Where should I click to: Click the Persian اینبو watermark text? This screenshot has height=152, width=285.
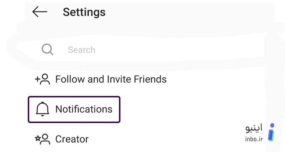254,128
